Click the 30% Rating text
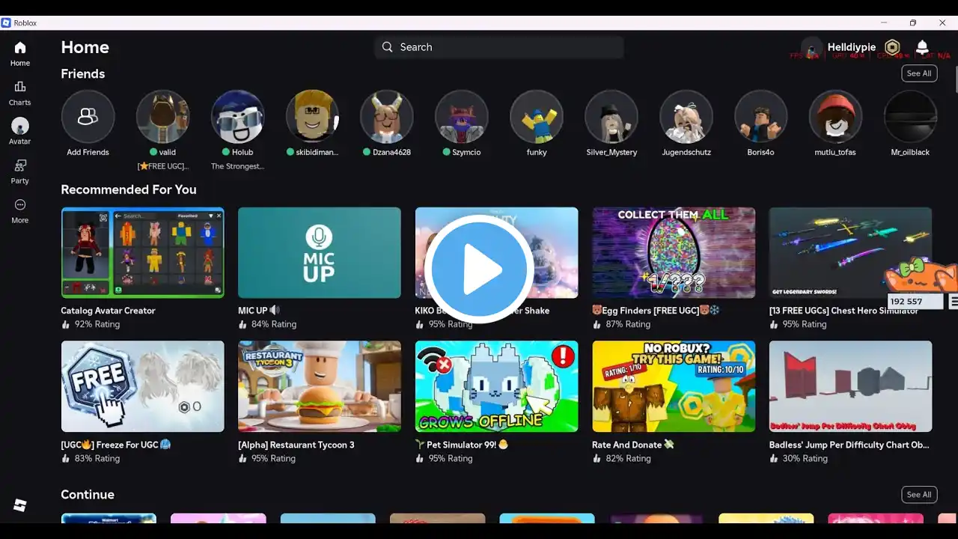Viewport: 958px width, 539px height. 805,458
